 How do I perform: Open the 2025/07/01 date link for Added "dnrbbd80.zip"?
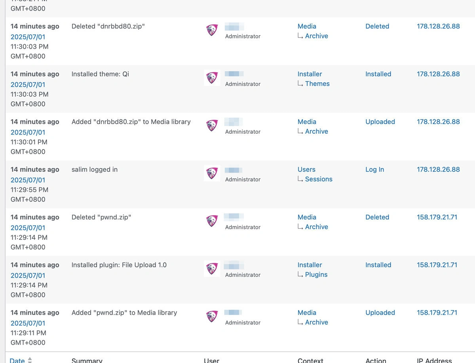(x=28, y=132)
